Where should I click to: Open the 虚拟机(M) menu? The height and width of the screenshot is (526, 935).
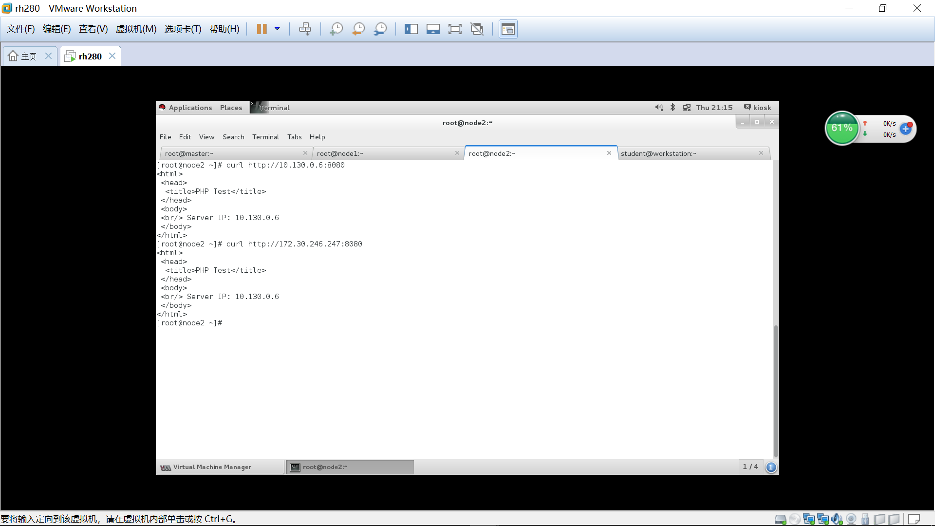[136, 29]
